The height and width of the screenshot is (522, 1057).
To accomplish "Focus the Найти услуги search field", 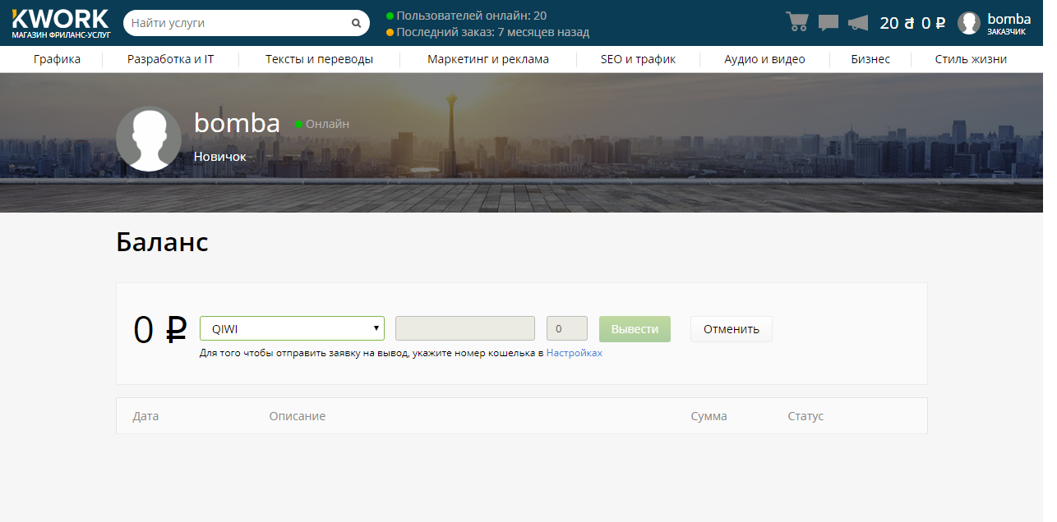I will 238,23.
